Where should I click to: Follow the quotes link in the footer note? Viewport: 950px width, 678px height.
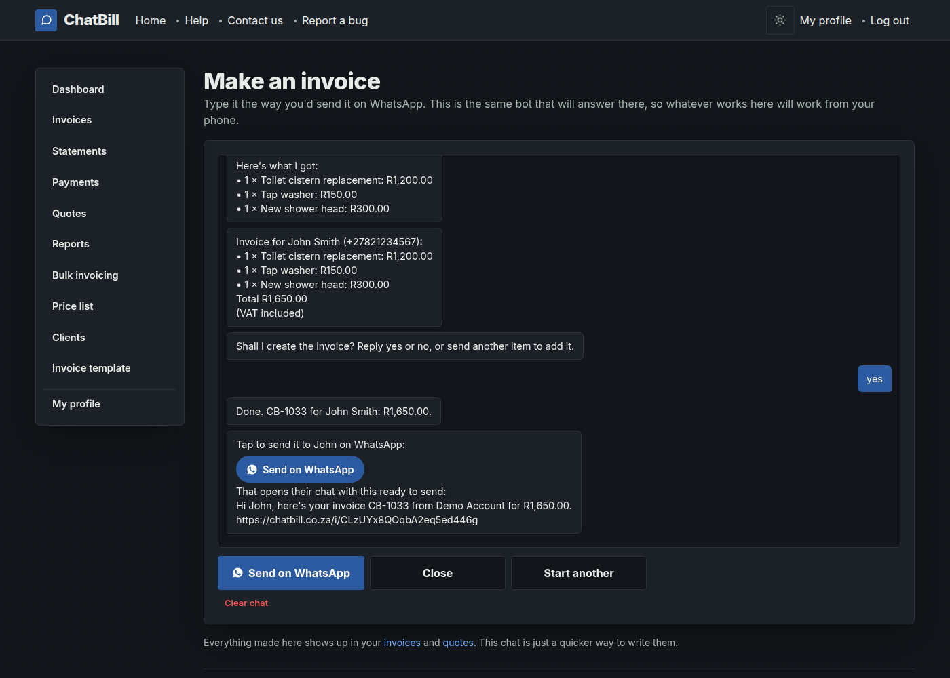coord(458,643)
